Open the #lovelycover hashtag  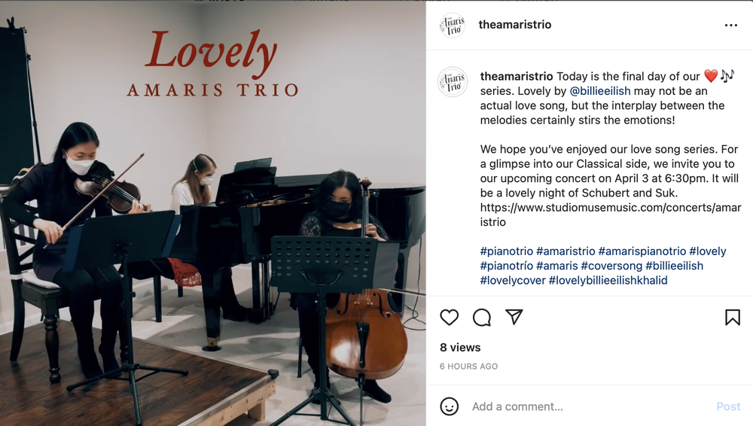(513, 280)
